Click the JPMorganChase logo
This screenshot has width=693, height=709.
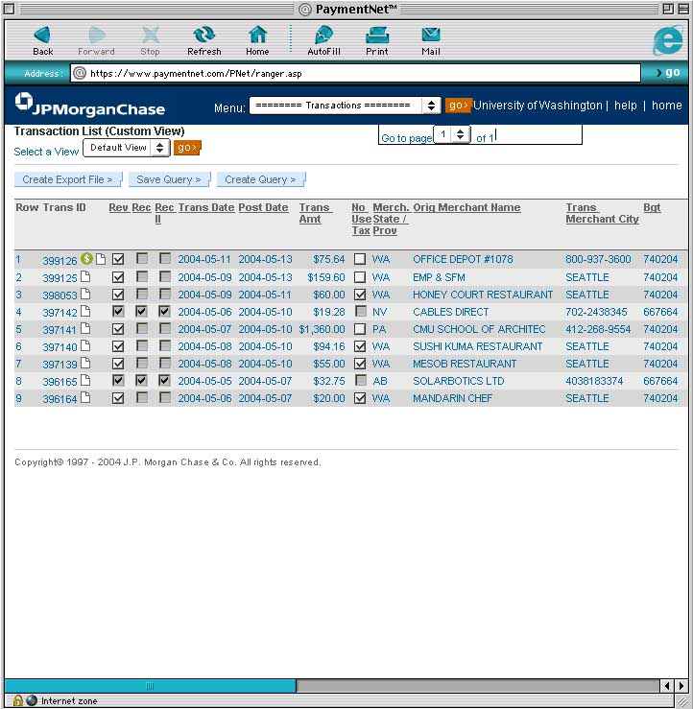[90, 105]
